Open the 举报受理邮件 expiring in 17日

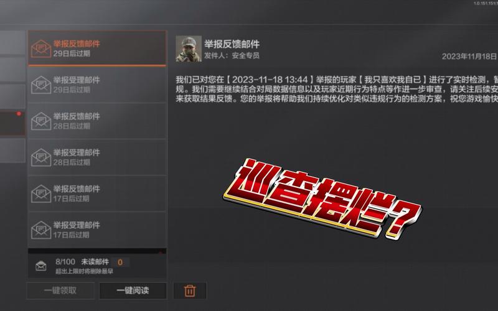(97, 230)
